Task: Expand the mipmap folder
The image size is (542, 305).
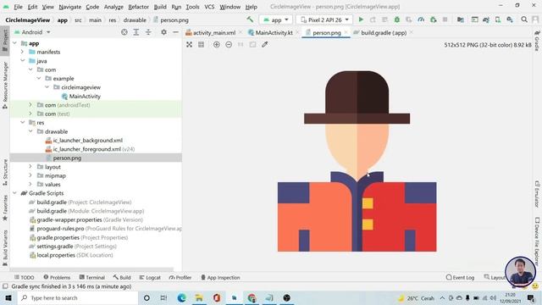Action: [x=30, y=175]
